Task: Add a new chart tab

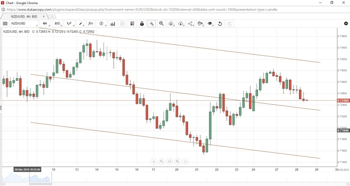Action: (x=52, y=16)
